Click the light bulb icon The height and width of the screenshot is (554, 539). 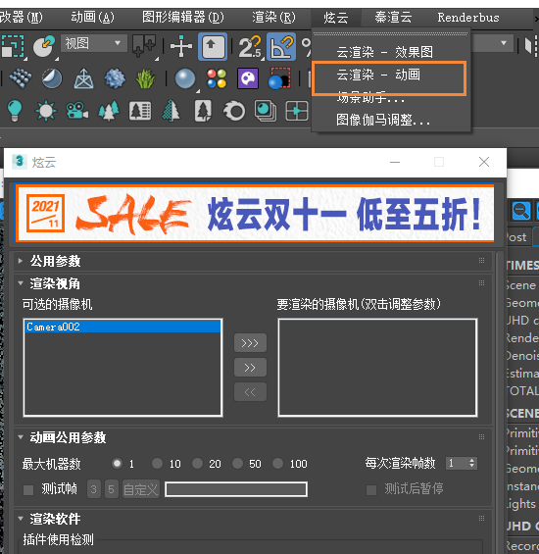tap(15, 111)
